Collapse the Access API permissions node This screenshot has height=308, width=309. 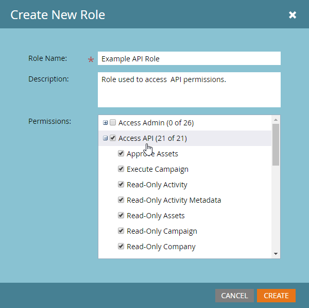[x=106, y=138]
